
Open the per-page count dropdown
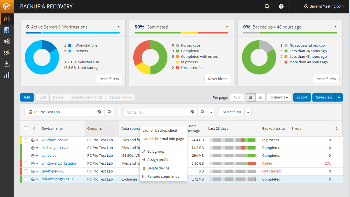tap(237, 97)
